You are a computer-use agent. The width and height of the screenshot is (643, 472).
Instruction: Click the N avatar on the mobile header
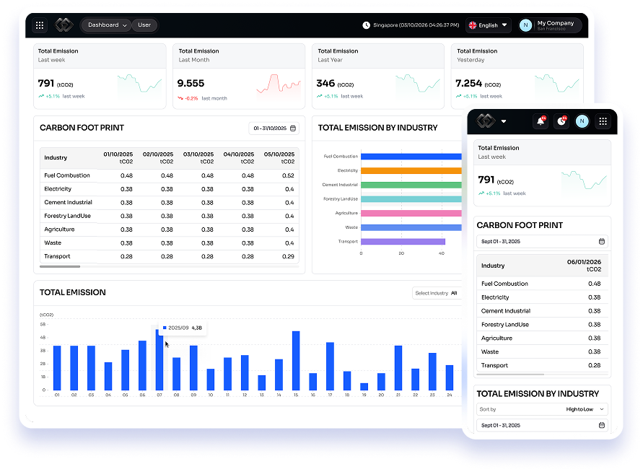pyautogui.click(x=582, y=121)
